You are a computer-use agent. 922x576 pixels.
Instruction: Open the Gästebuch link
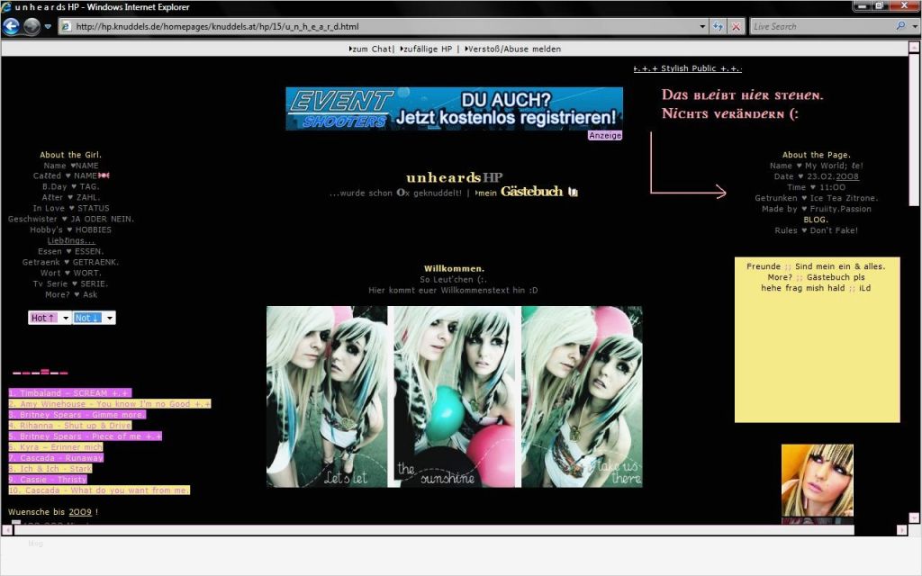[x=533, y=191]
